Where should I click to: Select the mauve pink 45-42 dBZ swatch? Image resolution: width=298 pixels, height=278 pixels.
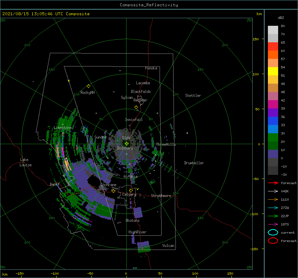273,96
